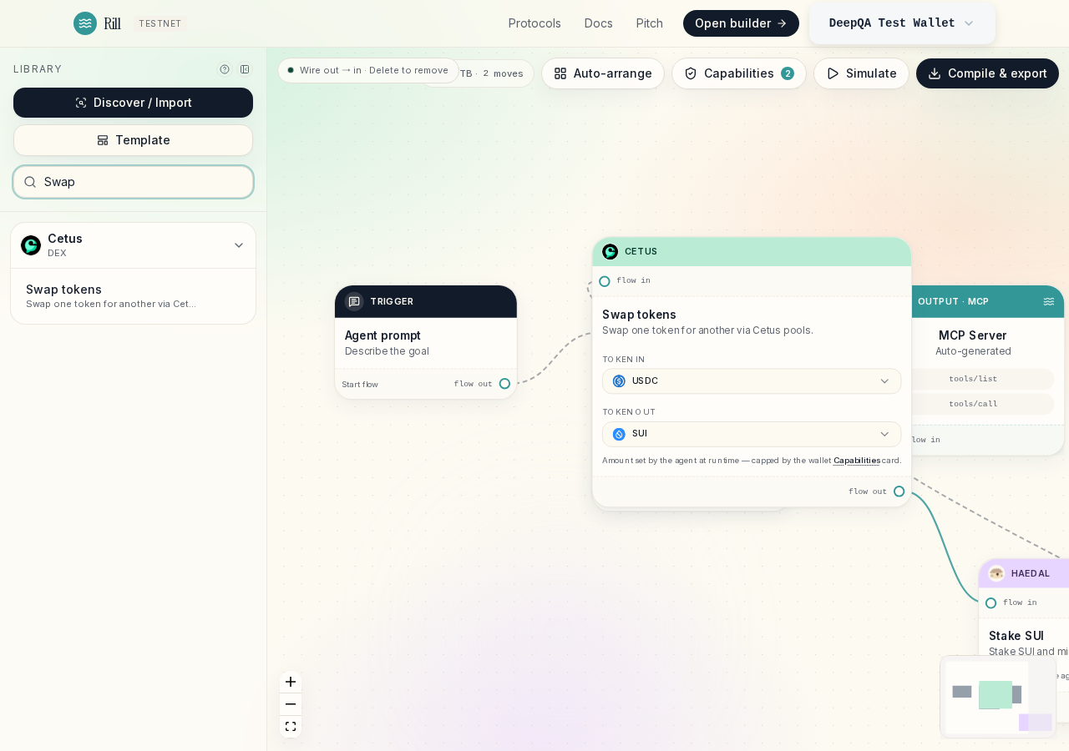Click the Discover / Import button
This screenshot has width=1069, height=751.
point(133,103)
